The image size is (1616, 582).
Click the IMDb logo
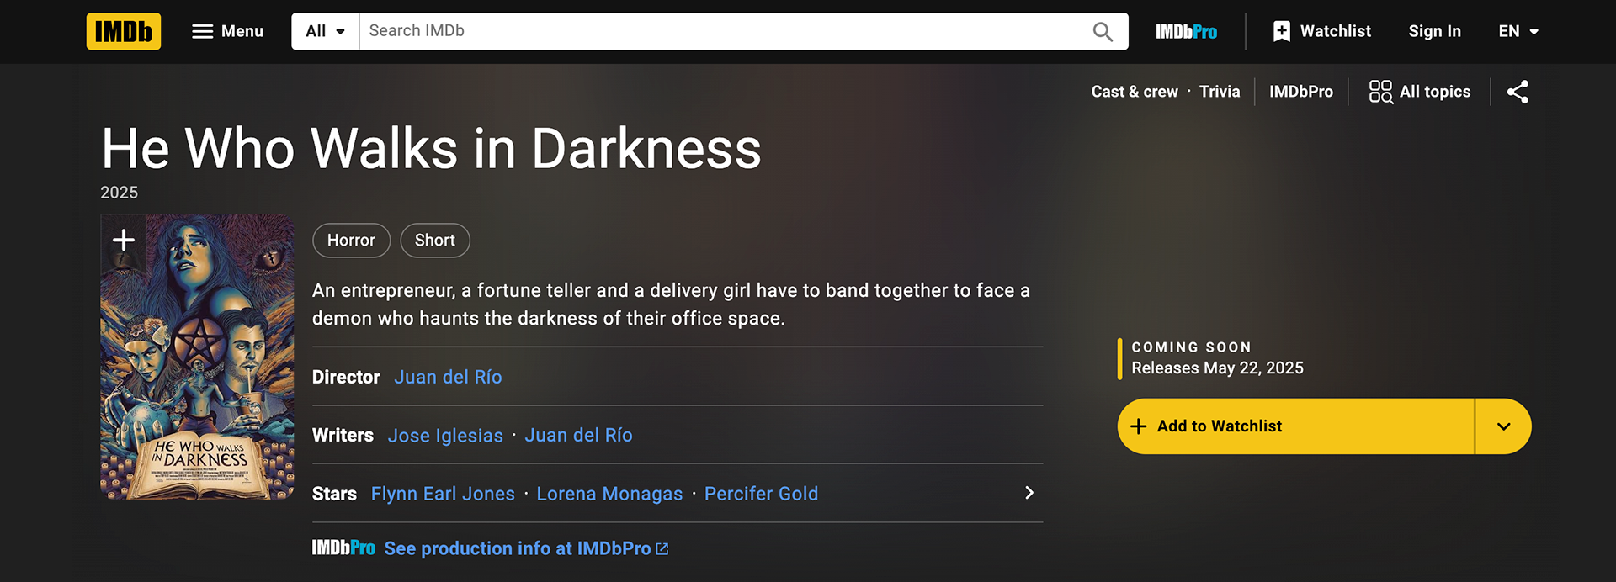pyautogui.click(x=124, y=31)
